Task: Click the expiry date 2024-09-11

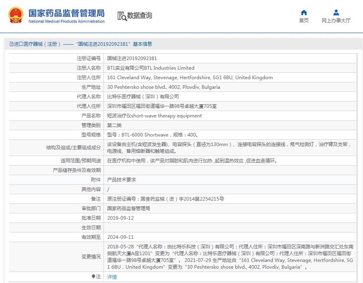Action: [120, 237]
